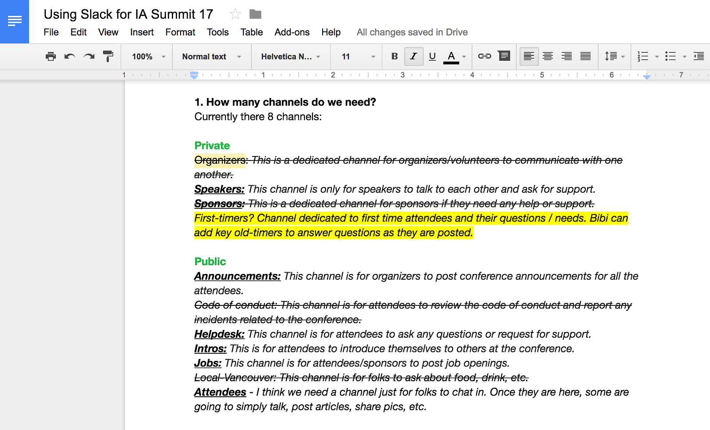710x430 pixels.
Task: Undo the last action
Action: [x=70, y=56]
